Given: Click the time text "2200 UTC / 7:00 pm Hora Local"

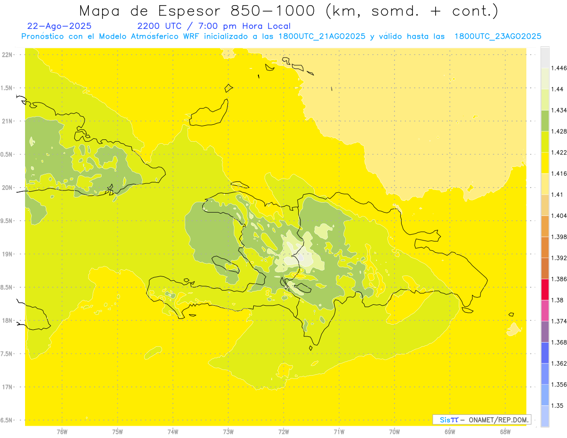Looking at the screenshot, I should point(214,26).
